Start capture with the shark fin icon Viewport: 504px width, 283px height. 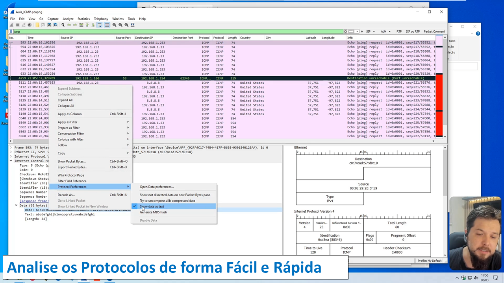[11, 25]
